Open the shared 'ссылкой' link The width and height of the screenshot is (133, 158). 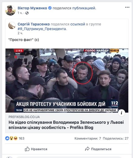pos(78,24)
